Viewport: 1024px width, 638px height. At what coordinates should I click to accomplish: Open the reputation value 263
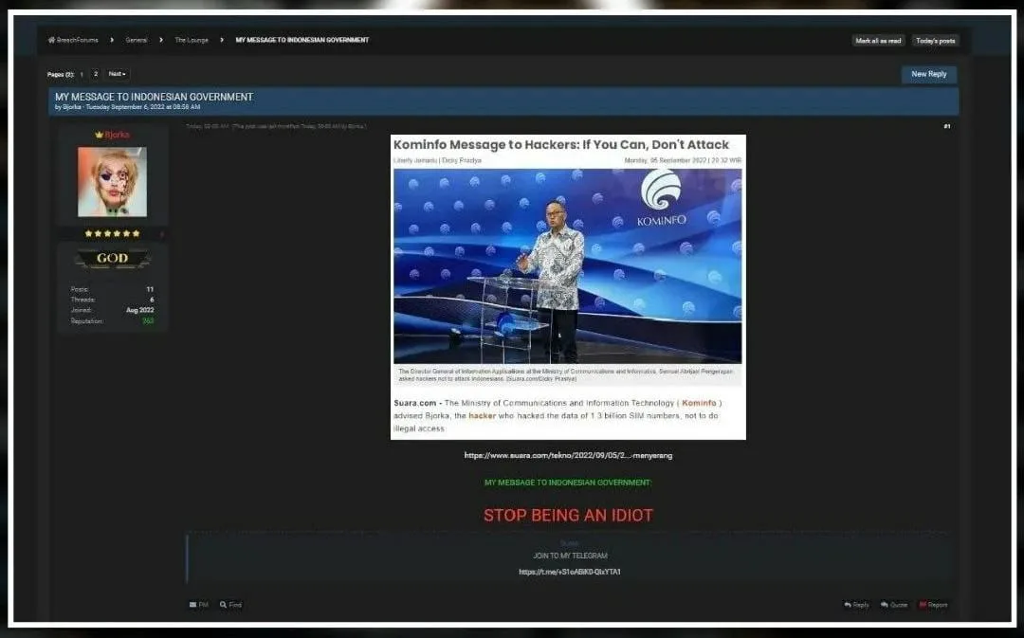point(148,320)
